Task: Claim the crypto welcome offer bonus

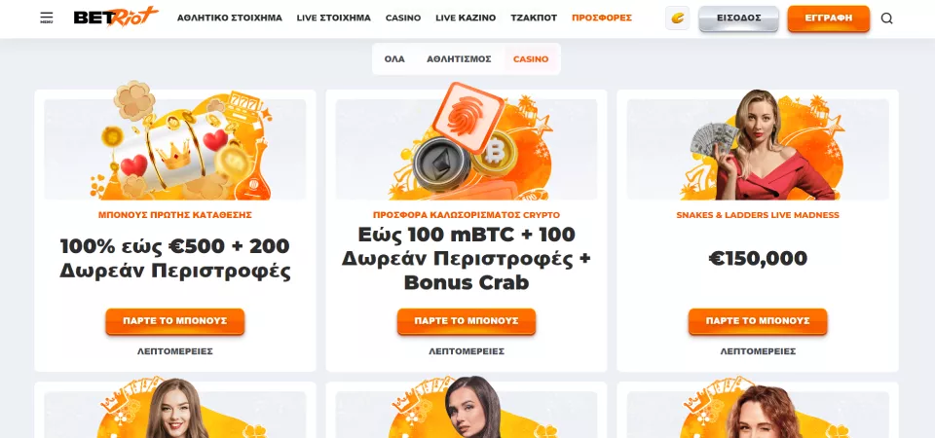Action: (x=467, y=320)
